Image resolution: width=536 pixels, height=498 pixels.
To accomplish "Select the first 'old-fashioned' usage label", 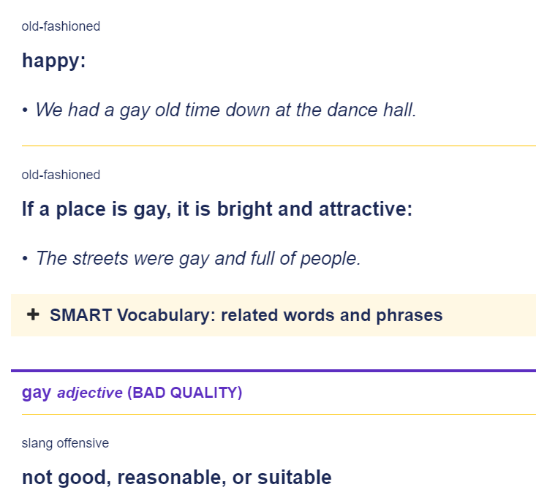I will (x=61, y=26).
